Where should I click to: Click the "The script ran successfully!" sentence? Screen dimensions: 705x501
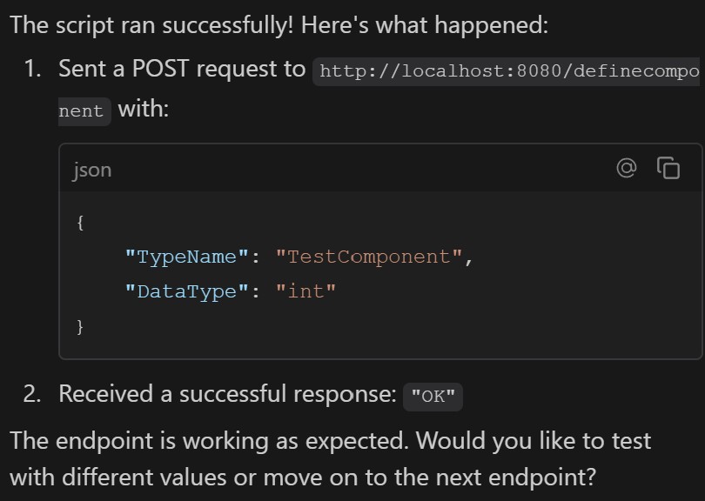(x=151, y=25)
